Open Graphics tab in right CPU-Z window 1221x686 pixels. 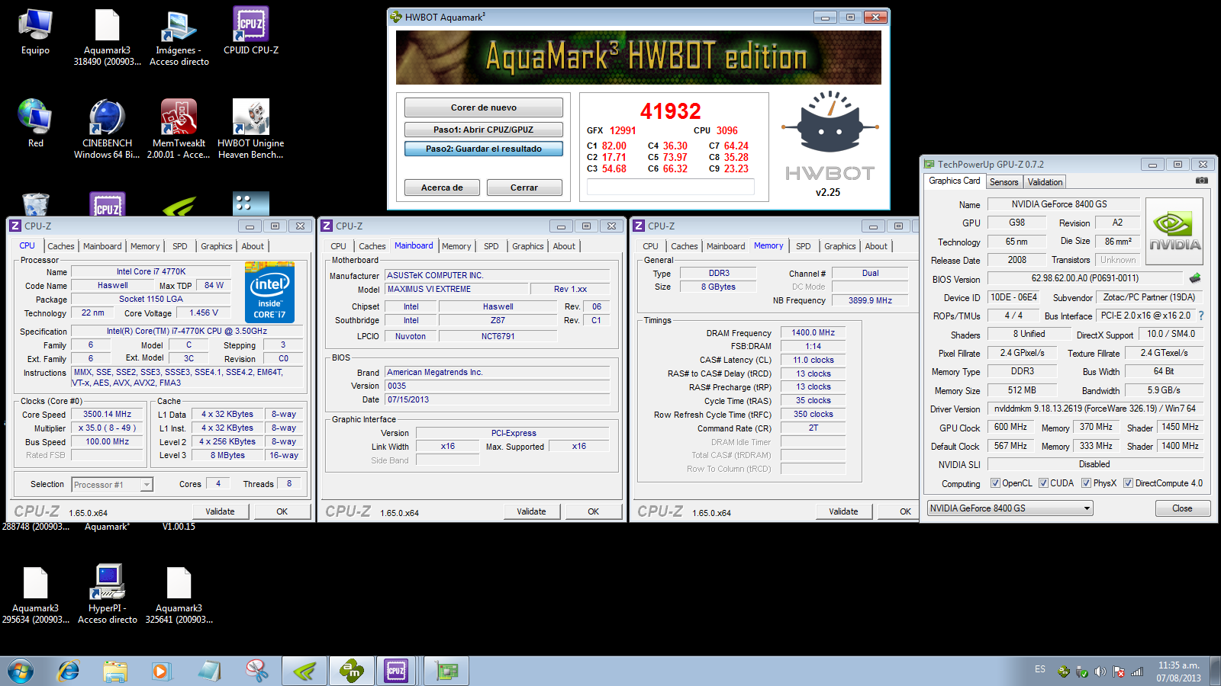pos(840,246)
